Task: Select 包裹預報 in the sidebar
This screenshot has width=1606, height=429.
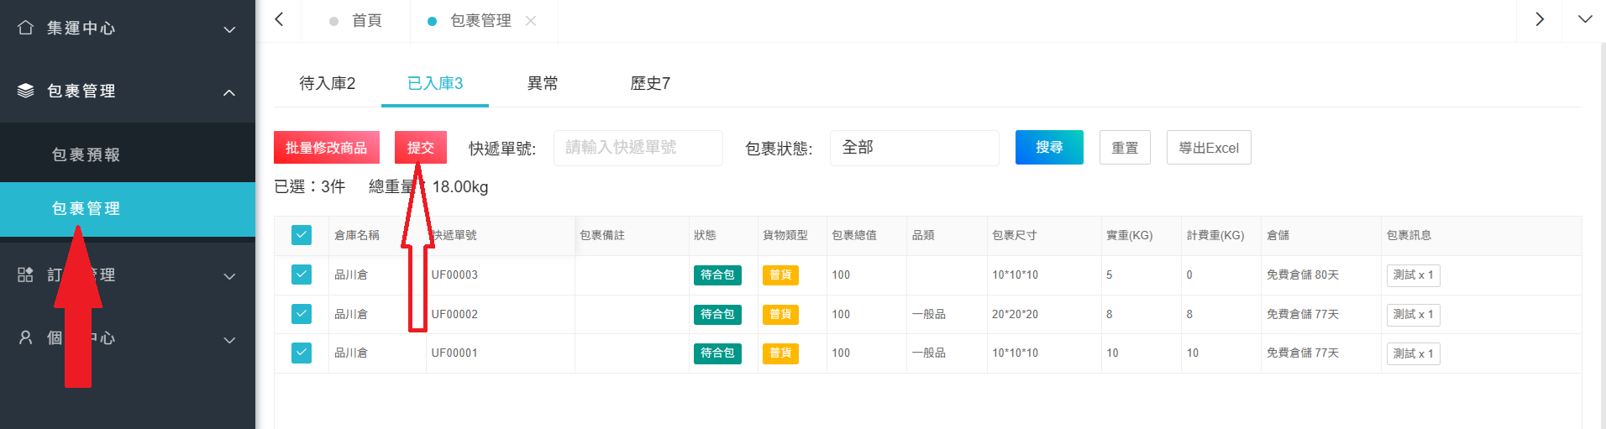Action: coord(87,154)
